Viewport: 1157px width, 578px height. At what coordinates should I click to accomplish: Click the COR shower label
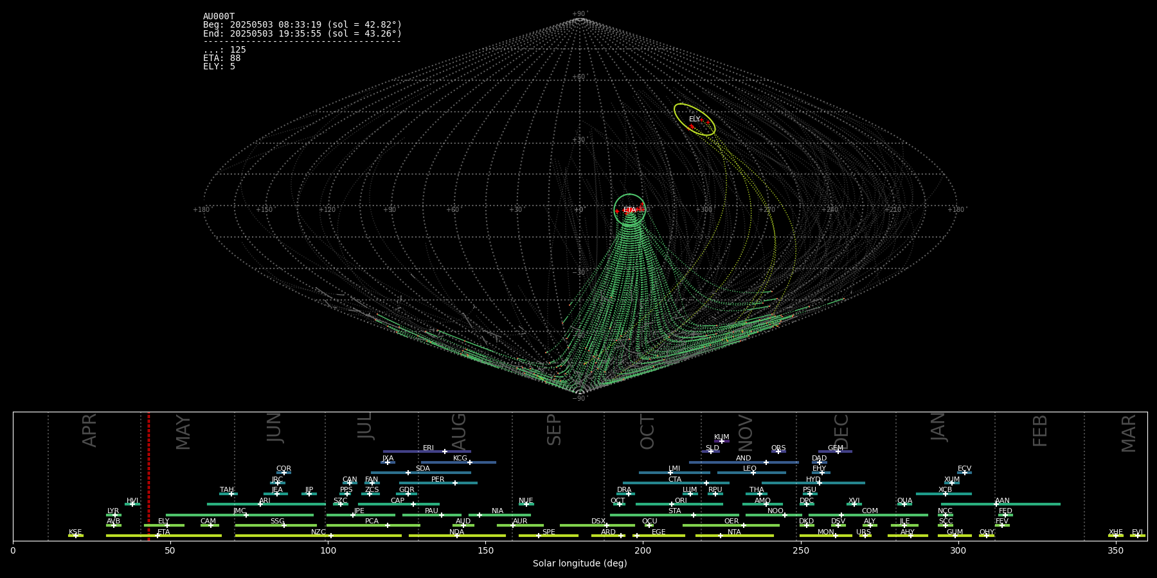point(283,469)
